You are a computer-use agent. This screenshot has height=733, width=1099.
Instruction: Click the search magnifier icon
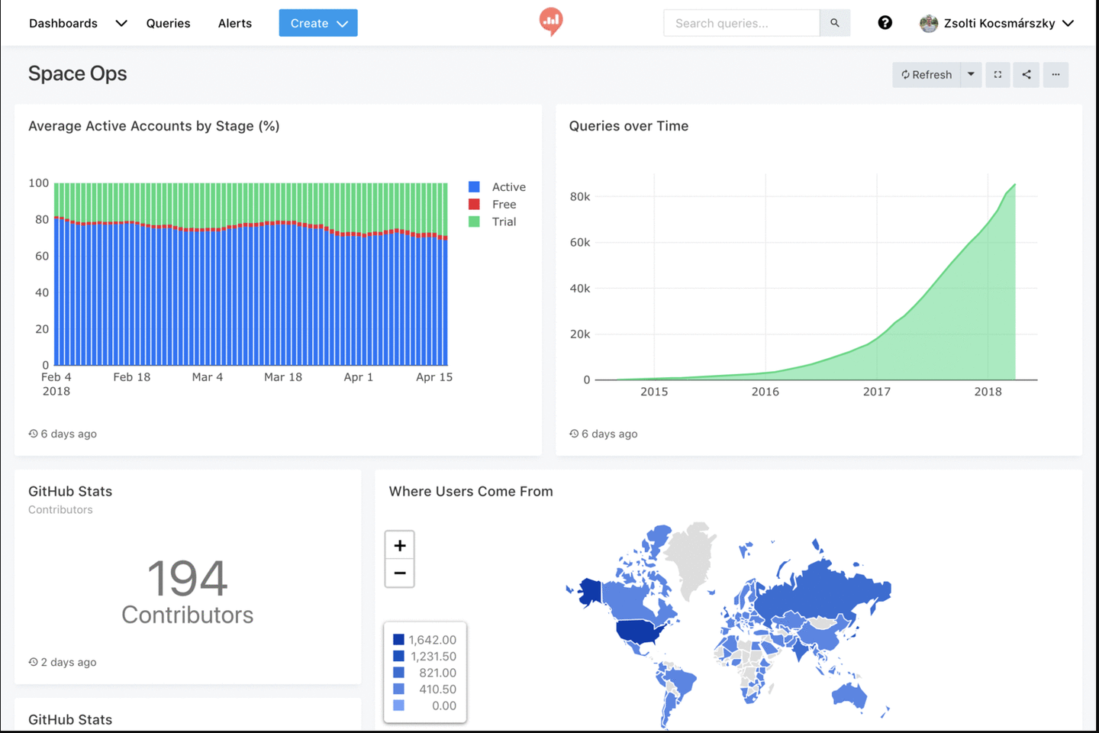click(834, 23)
